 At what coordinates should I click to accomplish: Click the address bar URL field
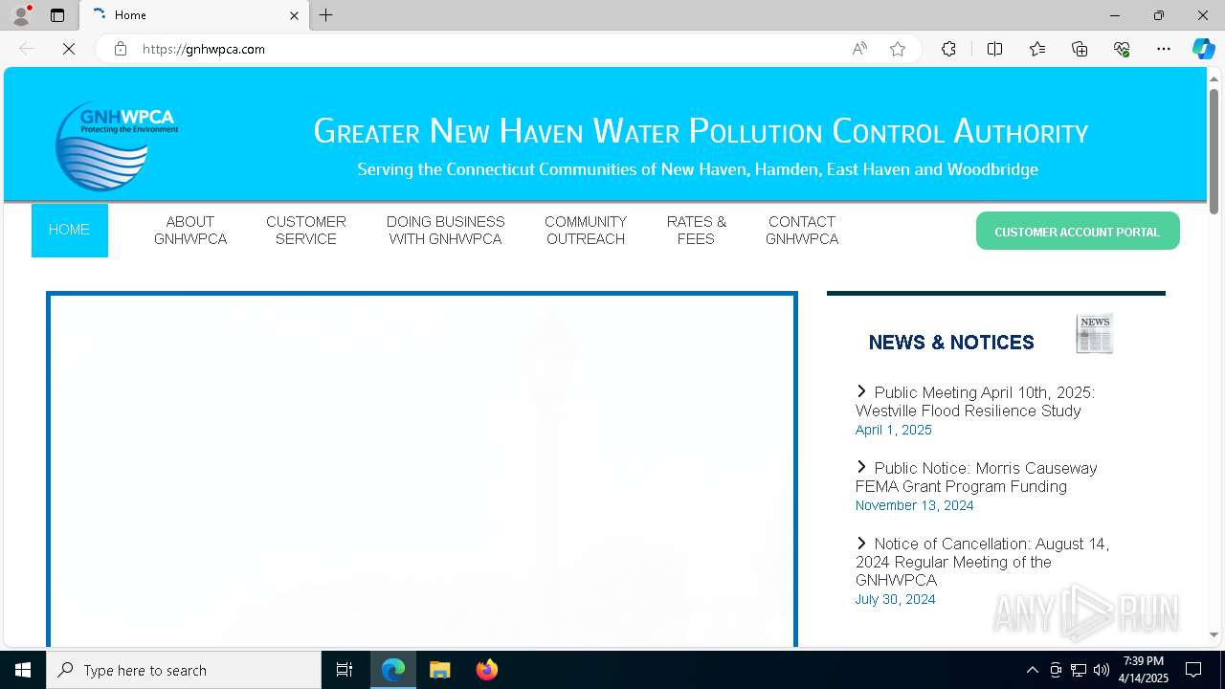point(488,49)
